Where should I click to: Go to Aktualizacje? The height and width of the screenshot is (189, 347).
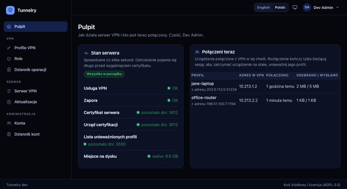point(36,102)
